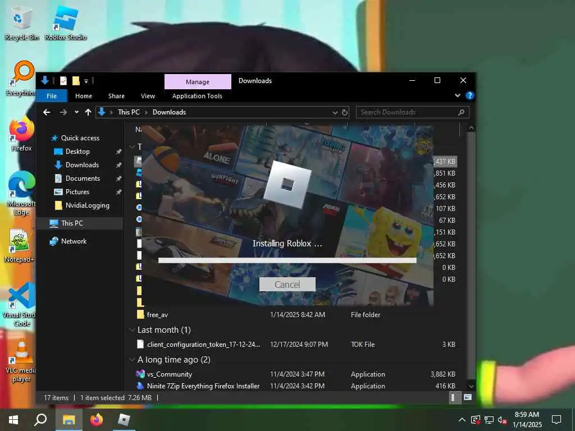Image resolution: width=575 pixels, height=431 pixels.
Task: Select Quick access in navigation pane
Action: [80, 138]
